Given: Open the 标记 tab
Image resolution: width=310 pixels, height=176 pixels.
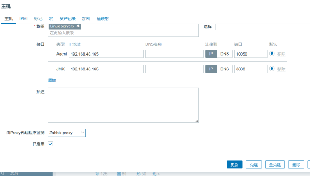Looking at the screenshot, I should (38, 19).
